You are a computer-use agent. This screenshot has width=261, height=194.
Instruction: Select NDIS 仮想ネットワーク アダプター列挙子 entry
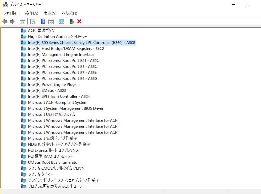point(59,144)
